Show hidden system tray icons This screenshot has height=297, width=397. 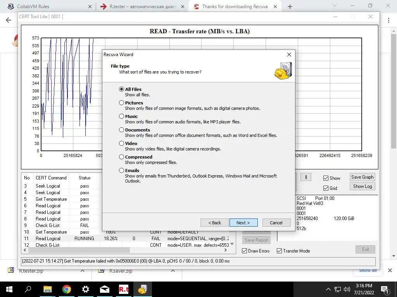click(328, 289)
